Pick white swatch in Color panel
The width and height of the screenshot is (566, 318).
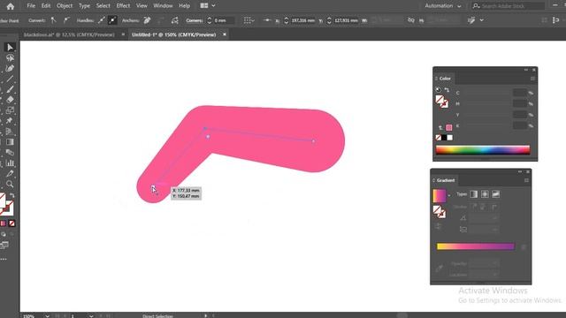(x=450, y=138)
